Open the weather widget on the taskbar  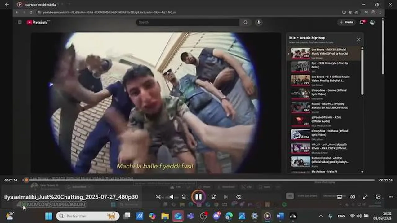10,216
